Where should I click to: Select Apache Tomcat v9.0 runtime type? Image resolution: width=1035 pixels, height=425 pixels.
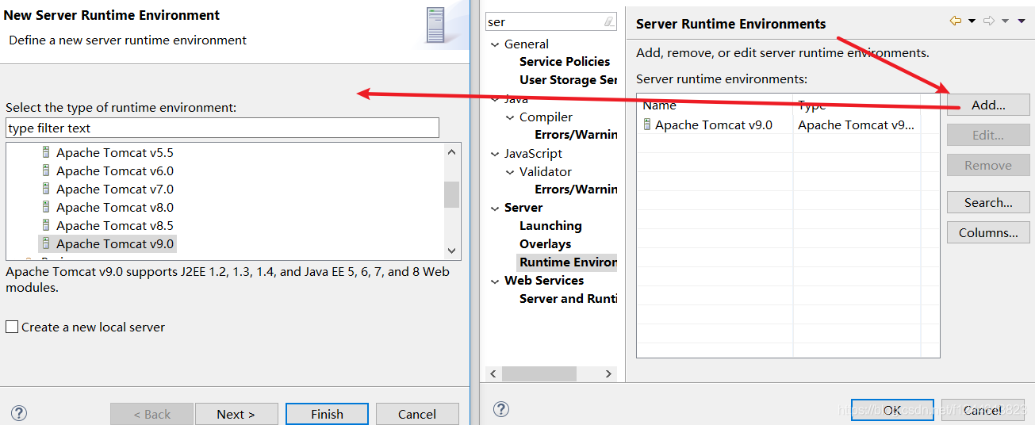115,243
